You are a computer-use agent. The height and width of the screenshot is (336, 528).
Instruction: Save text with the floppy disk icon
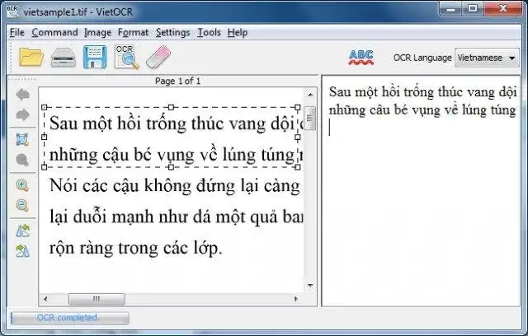click(95, 57)
